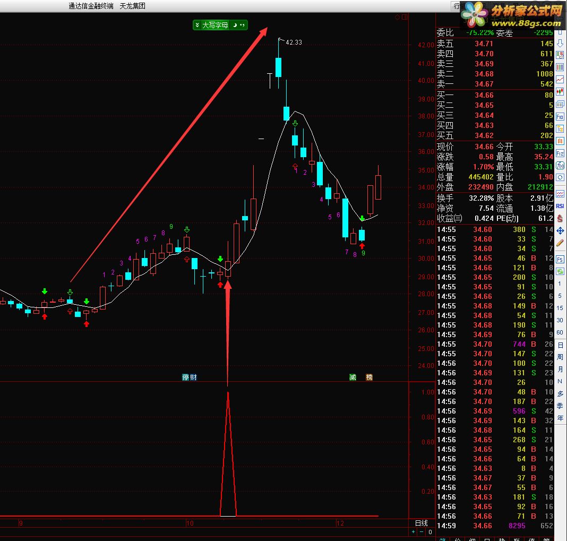Switch to the 30-minute period
This screenshot has height=541, width=567.
tap(560, 320)
